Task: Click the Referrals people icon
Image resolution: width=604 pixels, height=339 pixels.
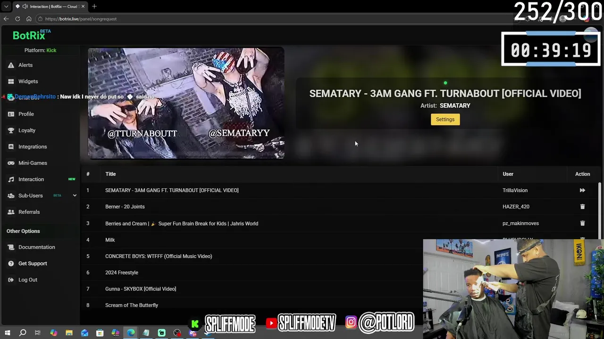Action: 11,212
